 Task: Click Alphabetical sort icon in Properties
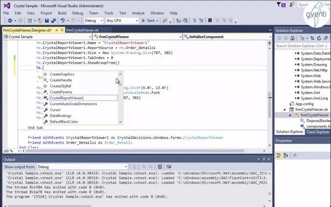pyautogui.click(x=286, y=156)
